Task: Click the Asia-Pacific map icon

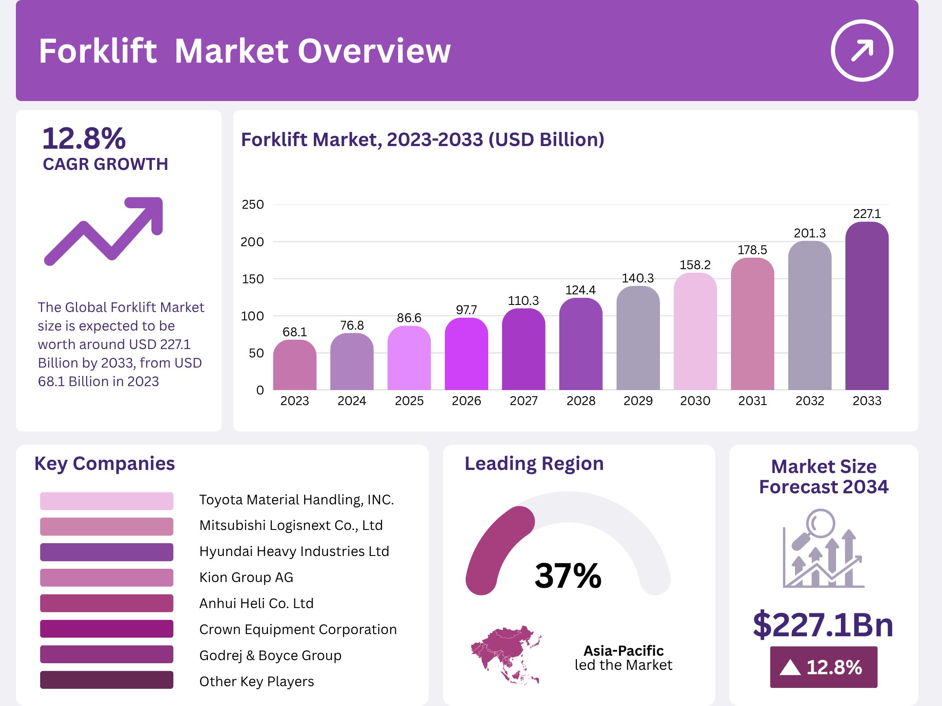Action: pos(506,655)
